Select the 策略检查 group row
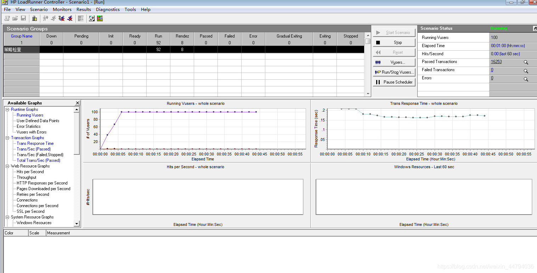537x273 pixels. (184, 50)
